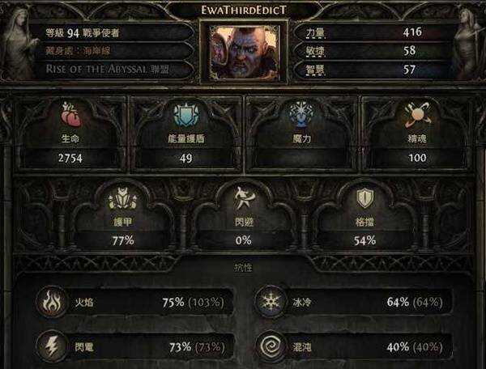Click the character portrait thumbnail

pyautogui.click(x=244, y=53)
